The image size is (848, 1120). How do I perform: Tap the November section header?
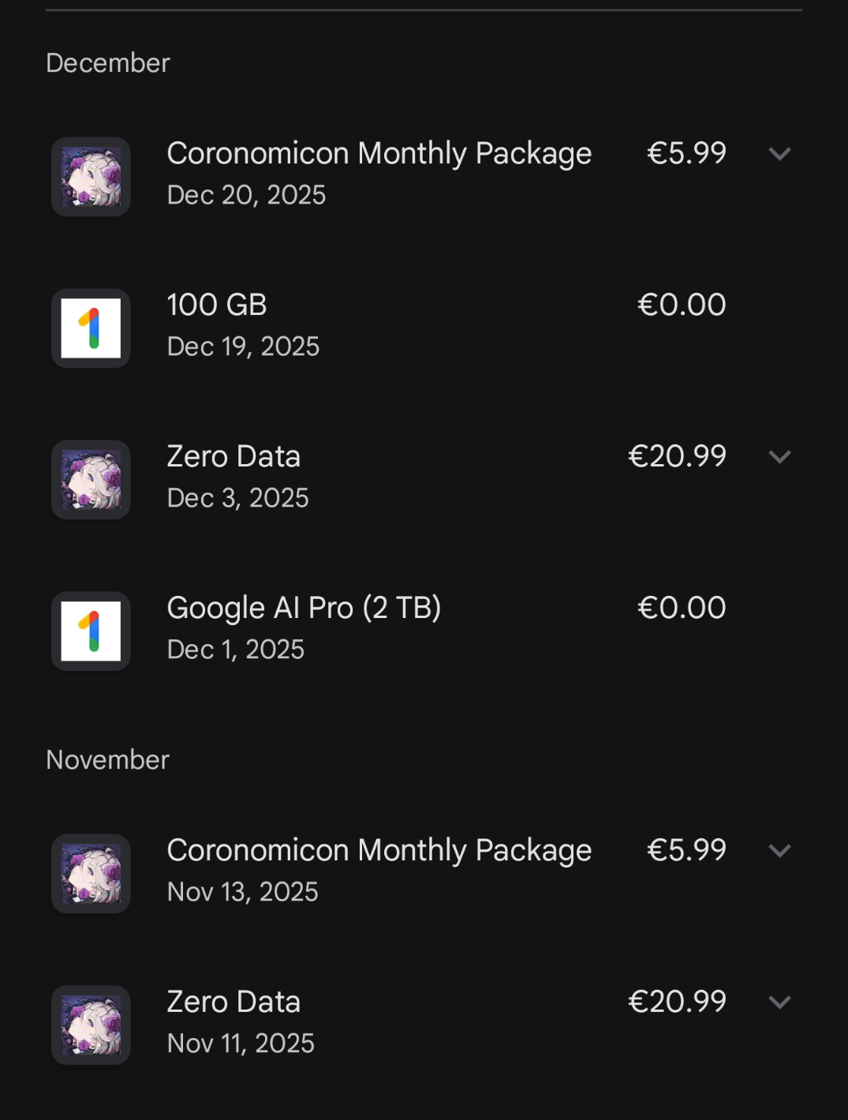(108, 759)
